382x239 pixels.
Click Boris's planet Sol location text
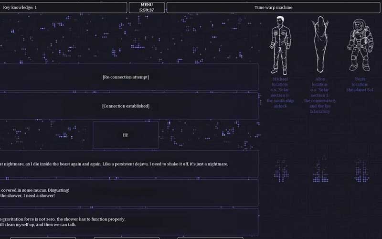[361, 84]
